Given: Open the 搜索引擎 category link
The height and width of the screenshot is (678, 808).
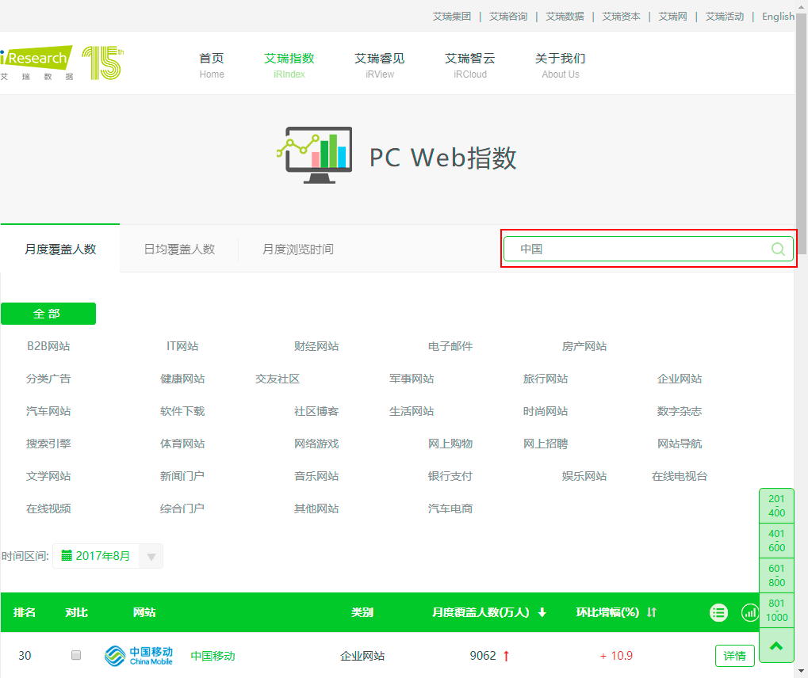Looking at the screenshot, I should pyautogui.click(x=48, y=444).
